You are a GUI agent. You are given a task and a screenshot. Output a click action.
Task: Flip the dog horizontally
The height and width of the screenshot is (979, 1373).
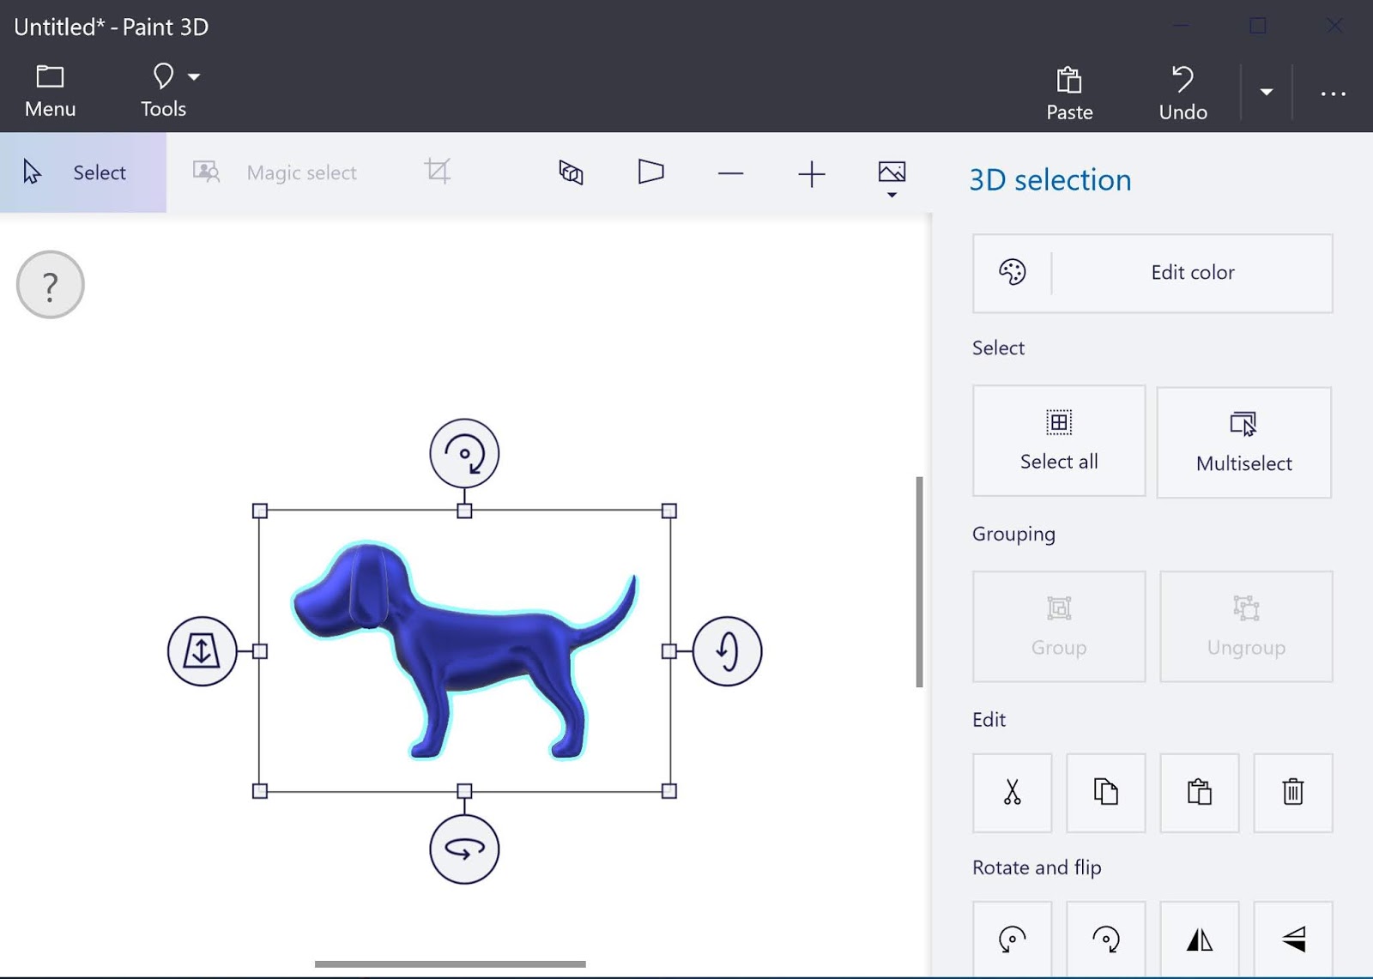[x=1199, y=940]
